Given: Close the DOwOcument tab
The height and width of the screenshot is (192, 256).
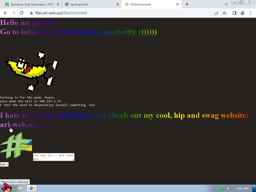Looking at the screenshot, I should 177,4.
